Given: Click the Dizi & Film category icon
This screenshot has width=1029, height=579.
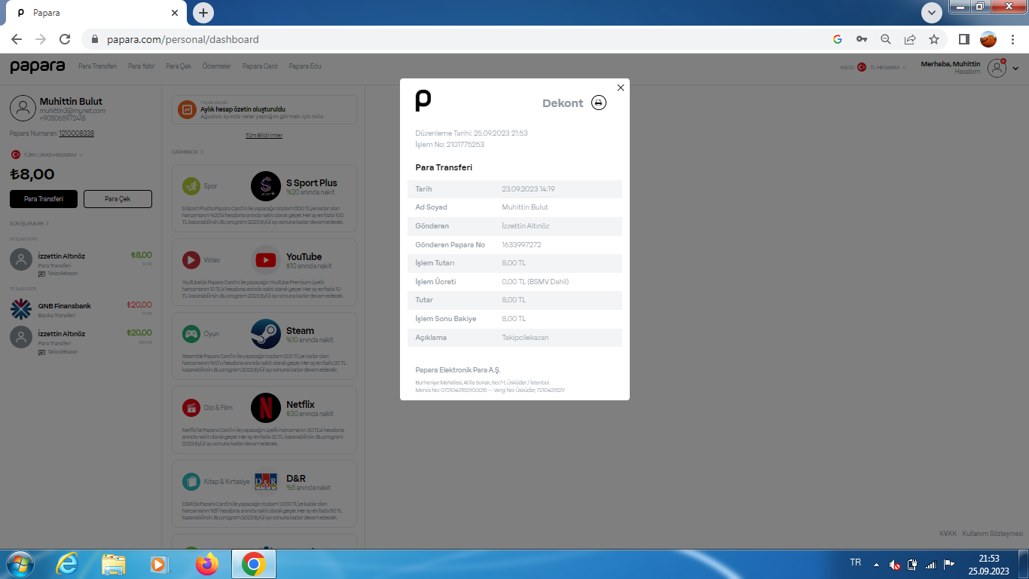Looking at the screenshot, I should click(x=191, y=408).
